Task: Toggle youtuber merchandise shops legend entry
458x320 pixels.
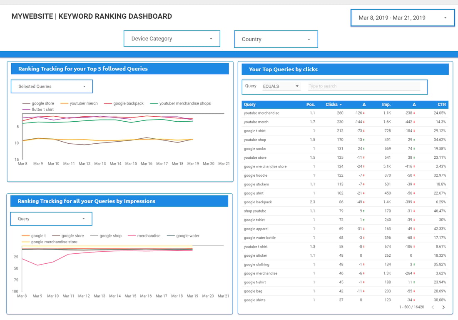Action: click(180, 103)
